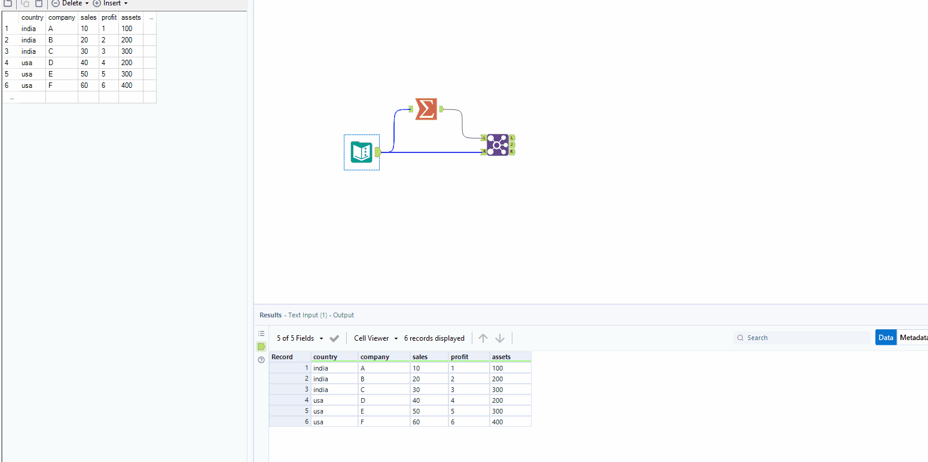928x462 pixels.
Task: Click inside the Search box in Results
Action: (795, 337)
